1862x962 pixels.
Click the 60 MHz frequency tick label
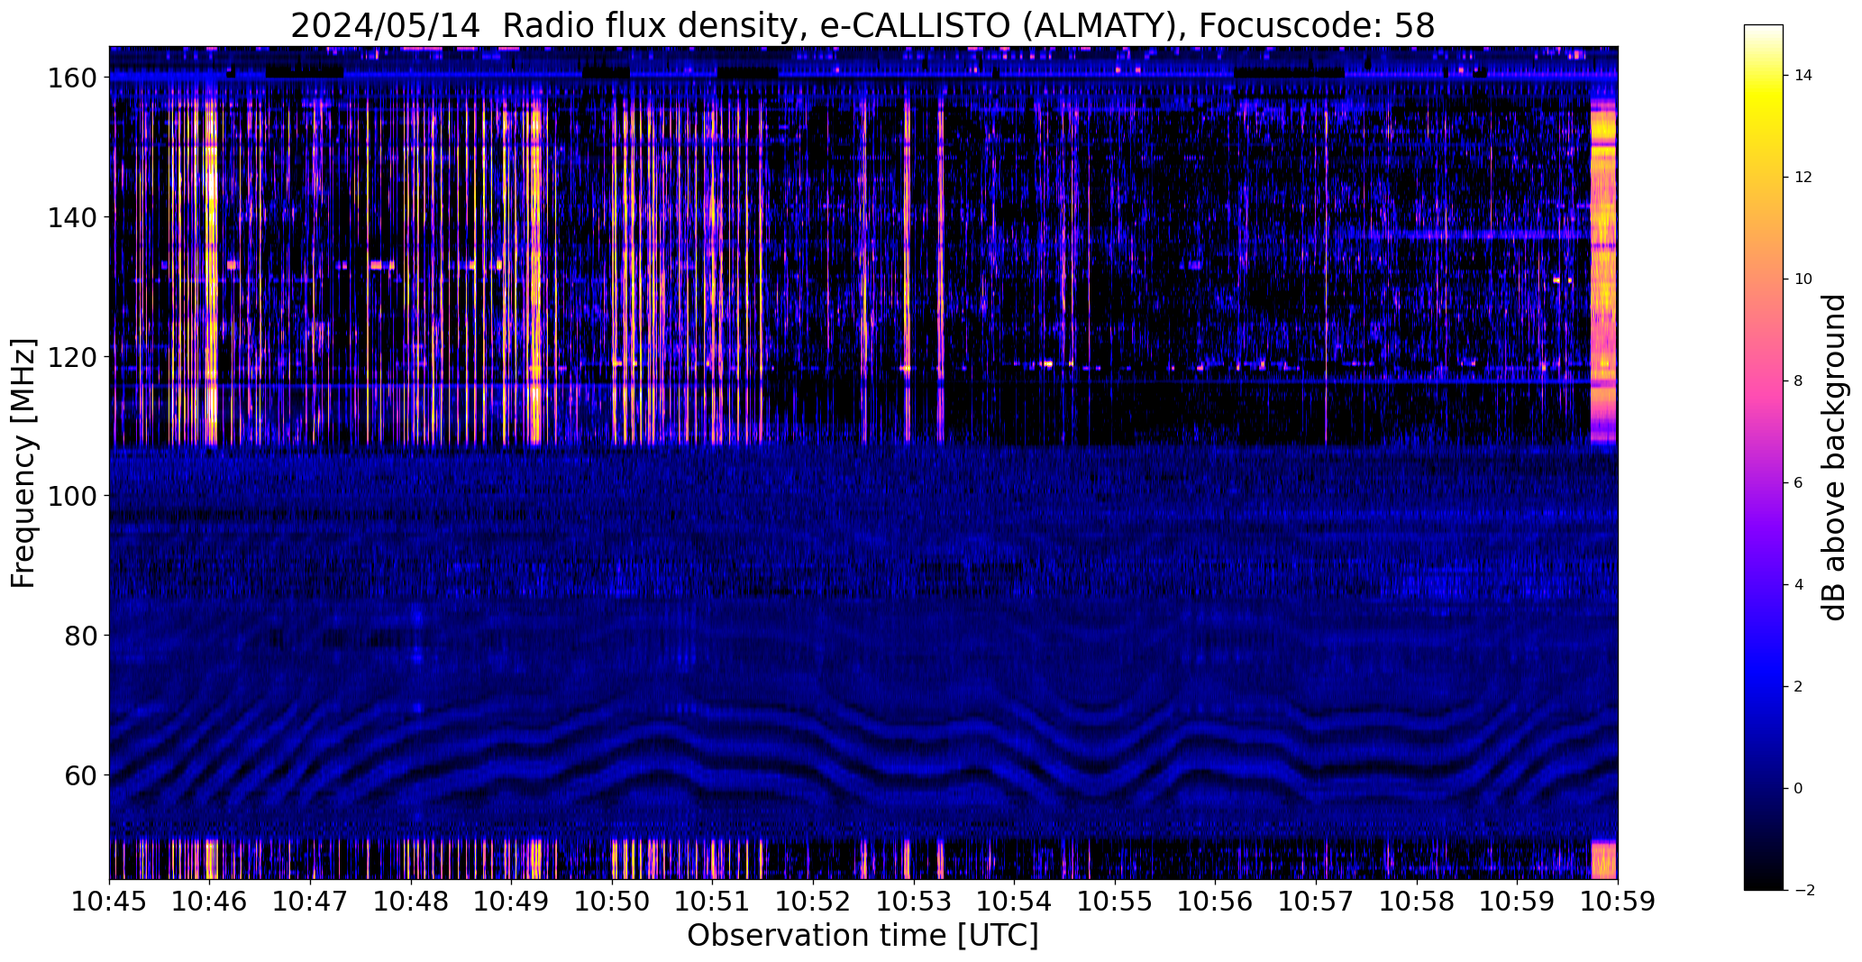coord(82,774)
